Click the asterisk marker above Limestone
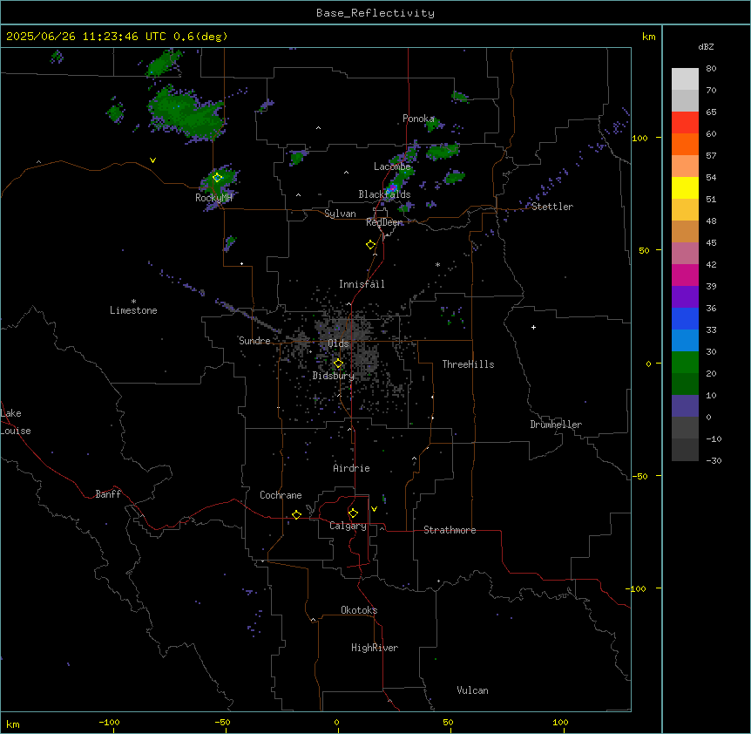The height and width of the screenshot is (734, 751). tap(133, 301)
